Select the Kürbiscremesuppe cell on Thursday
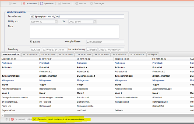Screen dimensions: 194x124 [x=123, y=89]
